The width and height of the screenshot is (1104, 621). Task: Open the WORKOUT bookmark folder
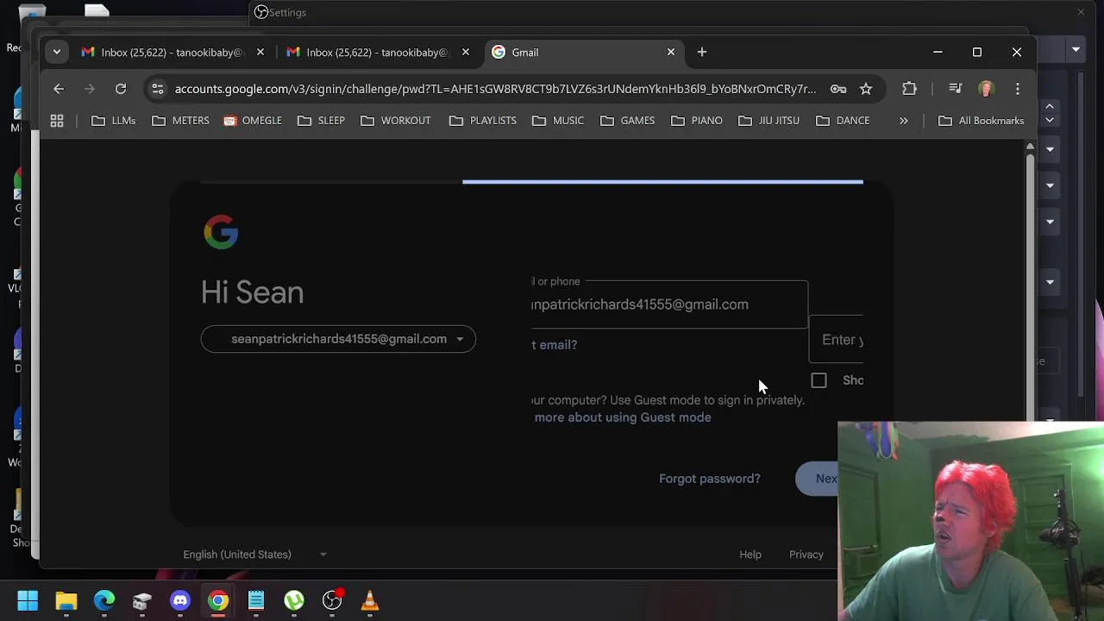coord(395,121)
